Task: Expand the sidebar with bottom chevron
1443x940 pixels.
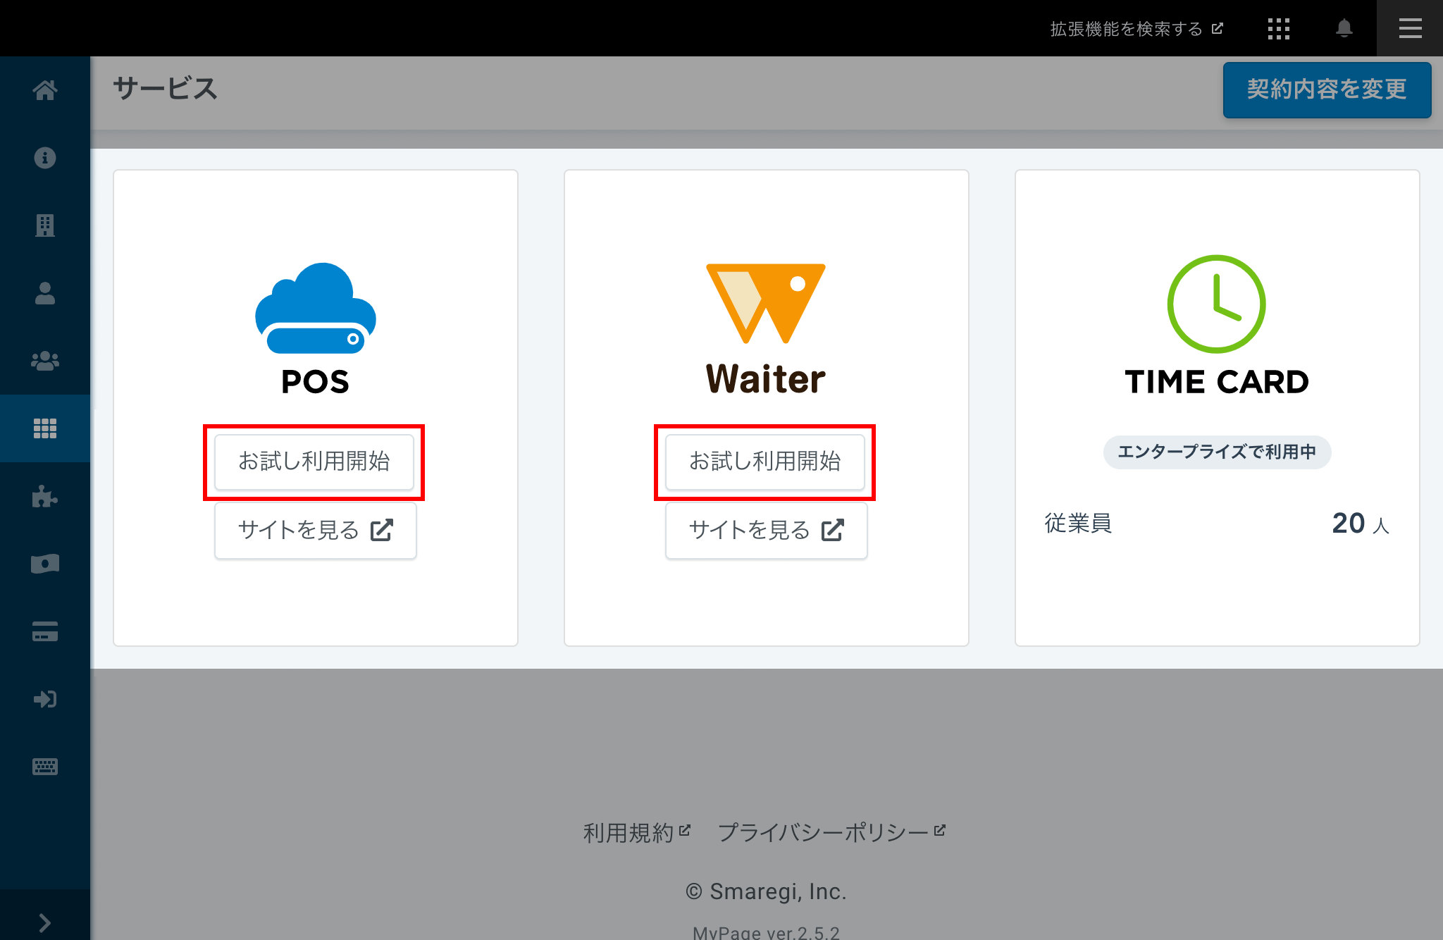Action: pyautogui.click(x=45, y=923)
